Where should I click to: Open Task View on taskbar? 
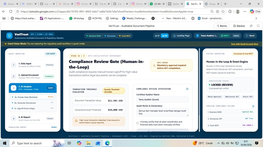click(69, 143)
